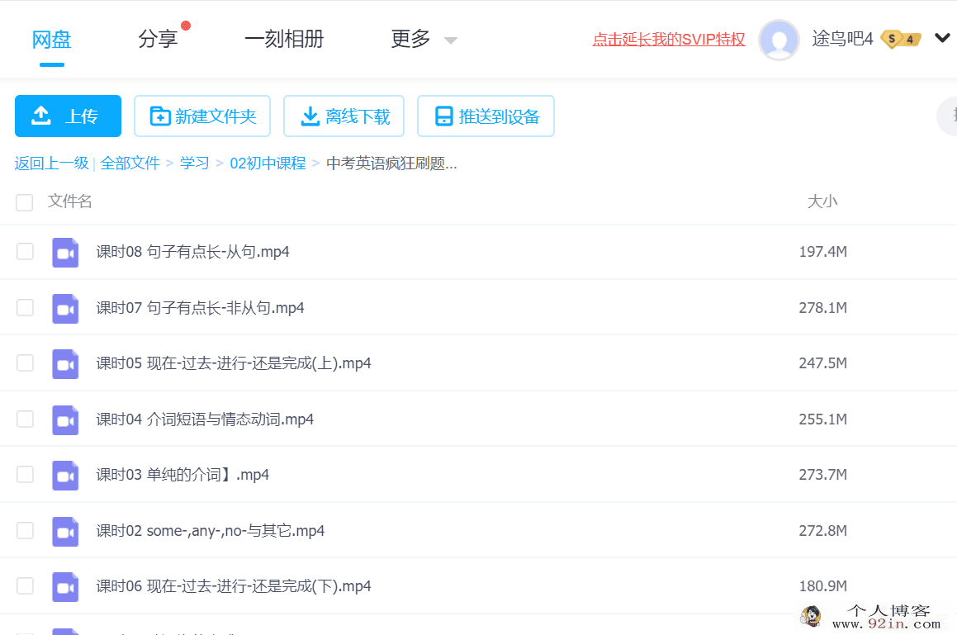The height and width of the screenshot is (635, 957).
Task: Click video icon for 课时06 现在-过去-进行-还是完成(下).mp4
Action: pos(65,587)
